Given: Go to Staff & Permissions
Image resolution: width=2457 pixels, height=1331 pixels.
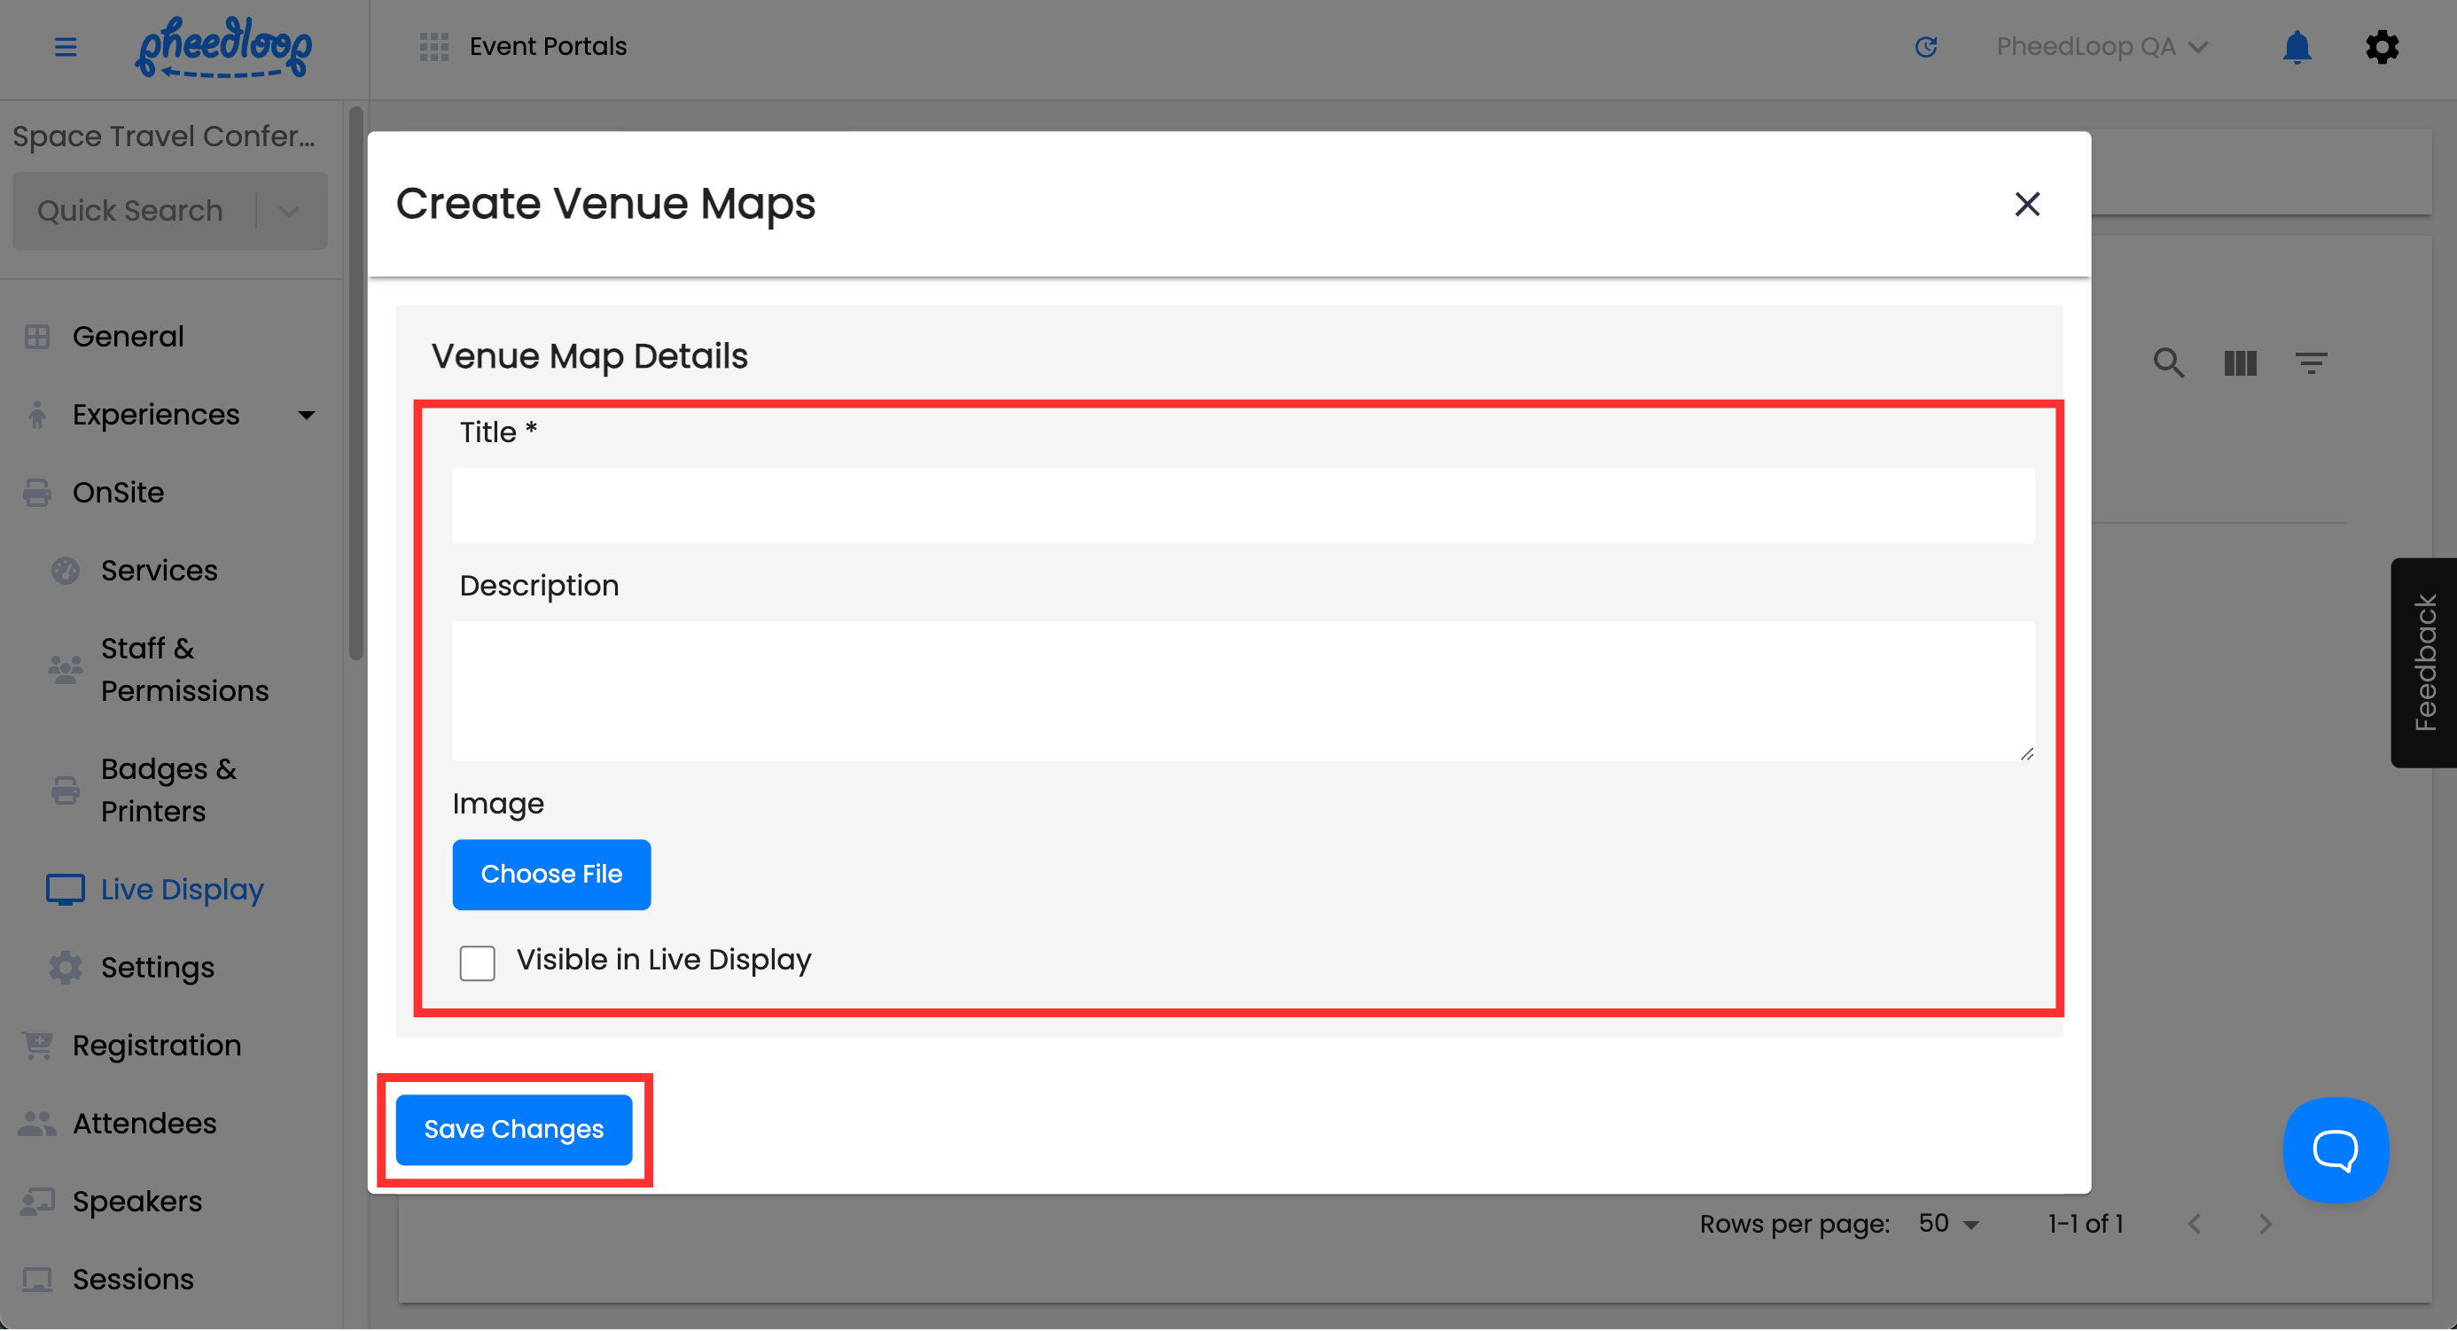Looking at the screenshot, I should coord(184,669).
